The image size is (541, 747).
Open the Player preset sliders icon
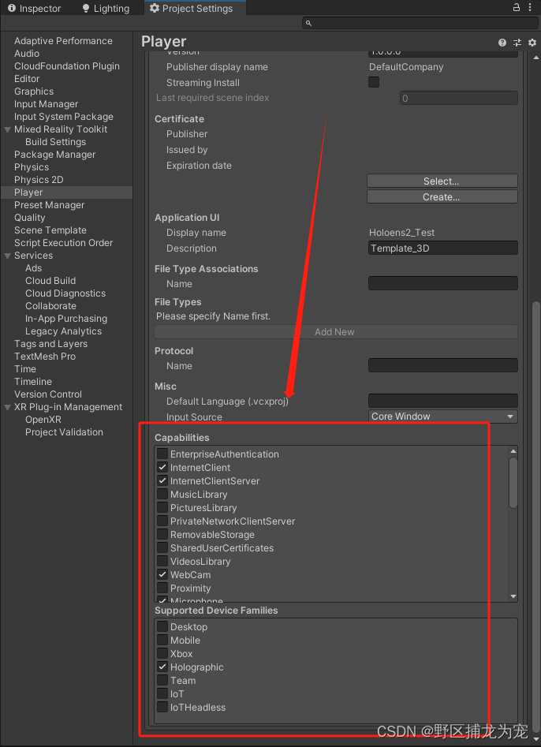(517, 43)
